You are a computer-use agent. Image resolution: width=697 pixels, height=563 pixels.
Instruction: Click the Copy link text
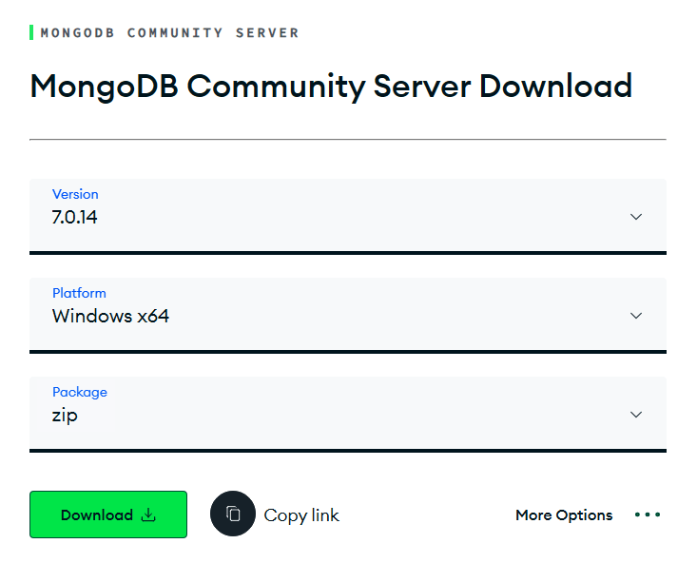(x=300, y=515)
